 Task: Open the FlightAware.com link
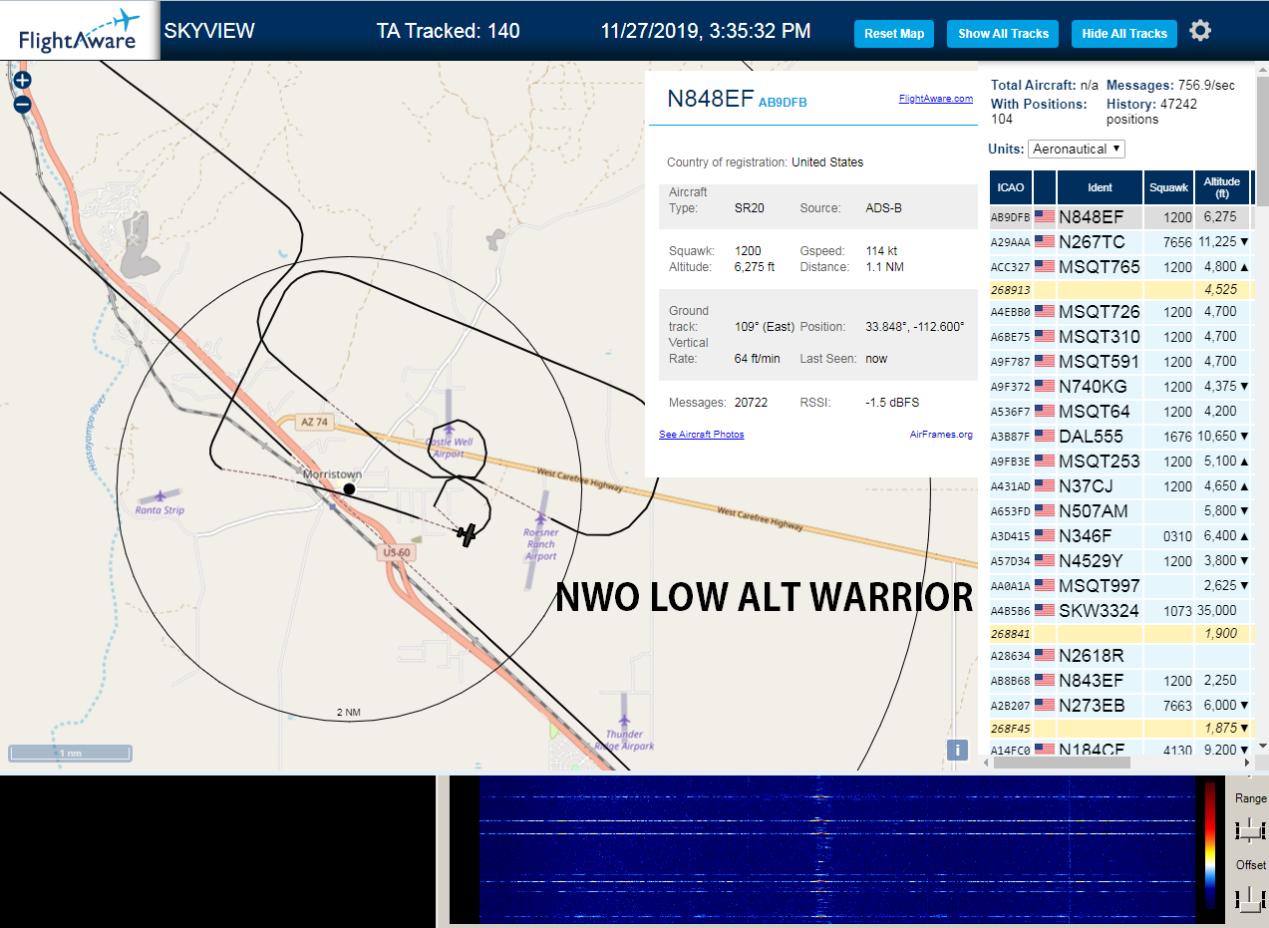click(935, 99)
